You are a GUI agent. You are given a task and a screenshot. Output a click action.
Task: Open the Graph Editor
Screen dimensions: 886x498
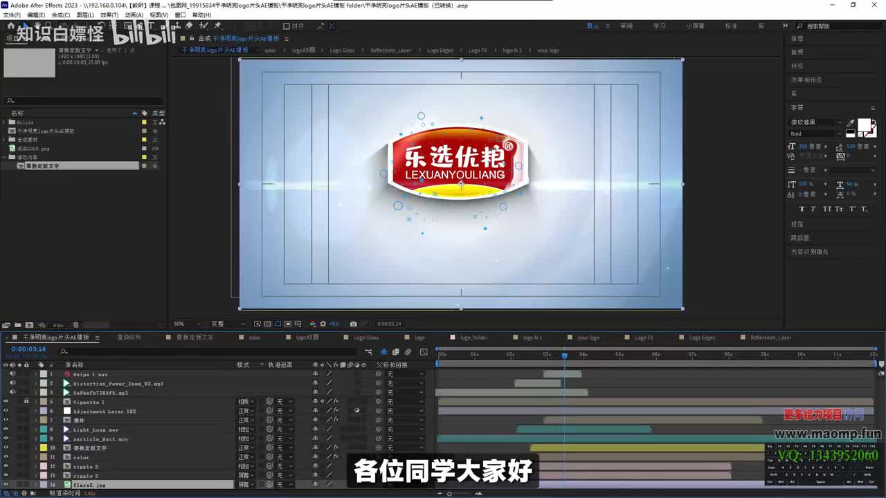(424, 352)
